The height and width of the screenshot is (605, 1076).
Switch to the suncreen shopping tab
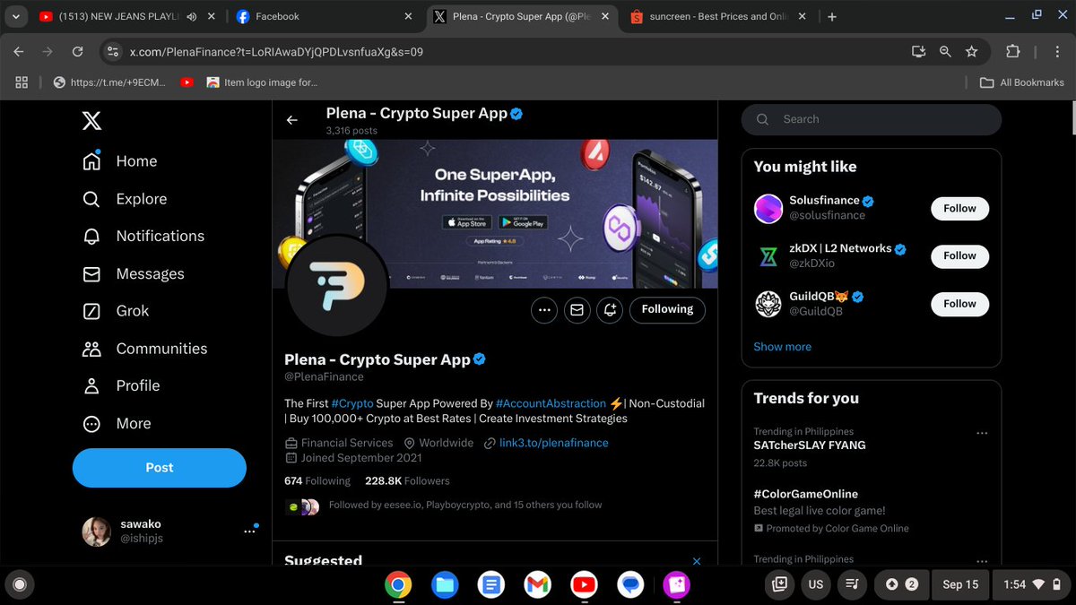tap(718, 16)
